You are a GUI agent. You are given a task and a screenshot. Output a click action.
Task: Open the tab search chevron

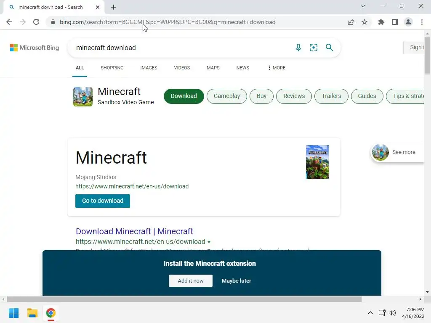(x=363, y=6)
